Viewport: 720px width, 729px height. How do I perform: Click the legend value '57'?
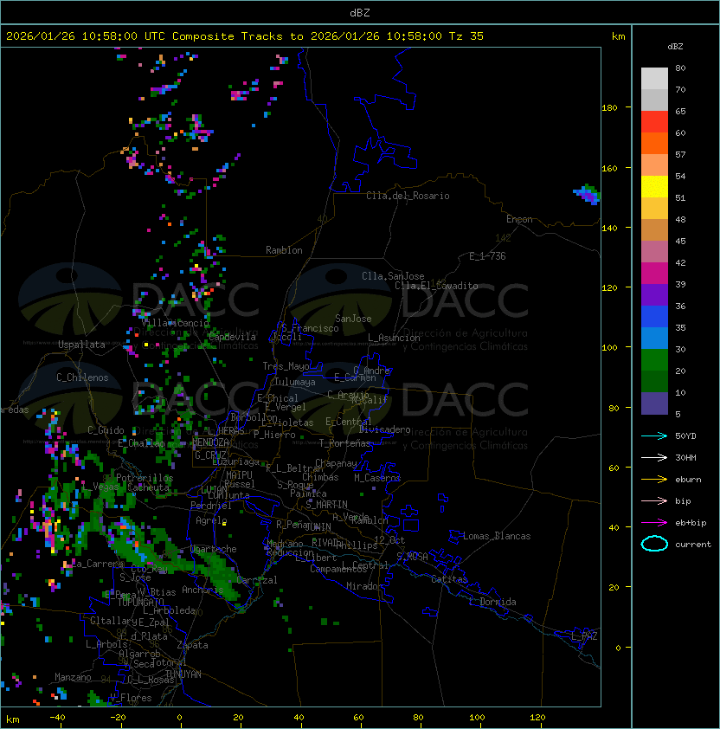tap(680, 154)
